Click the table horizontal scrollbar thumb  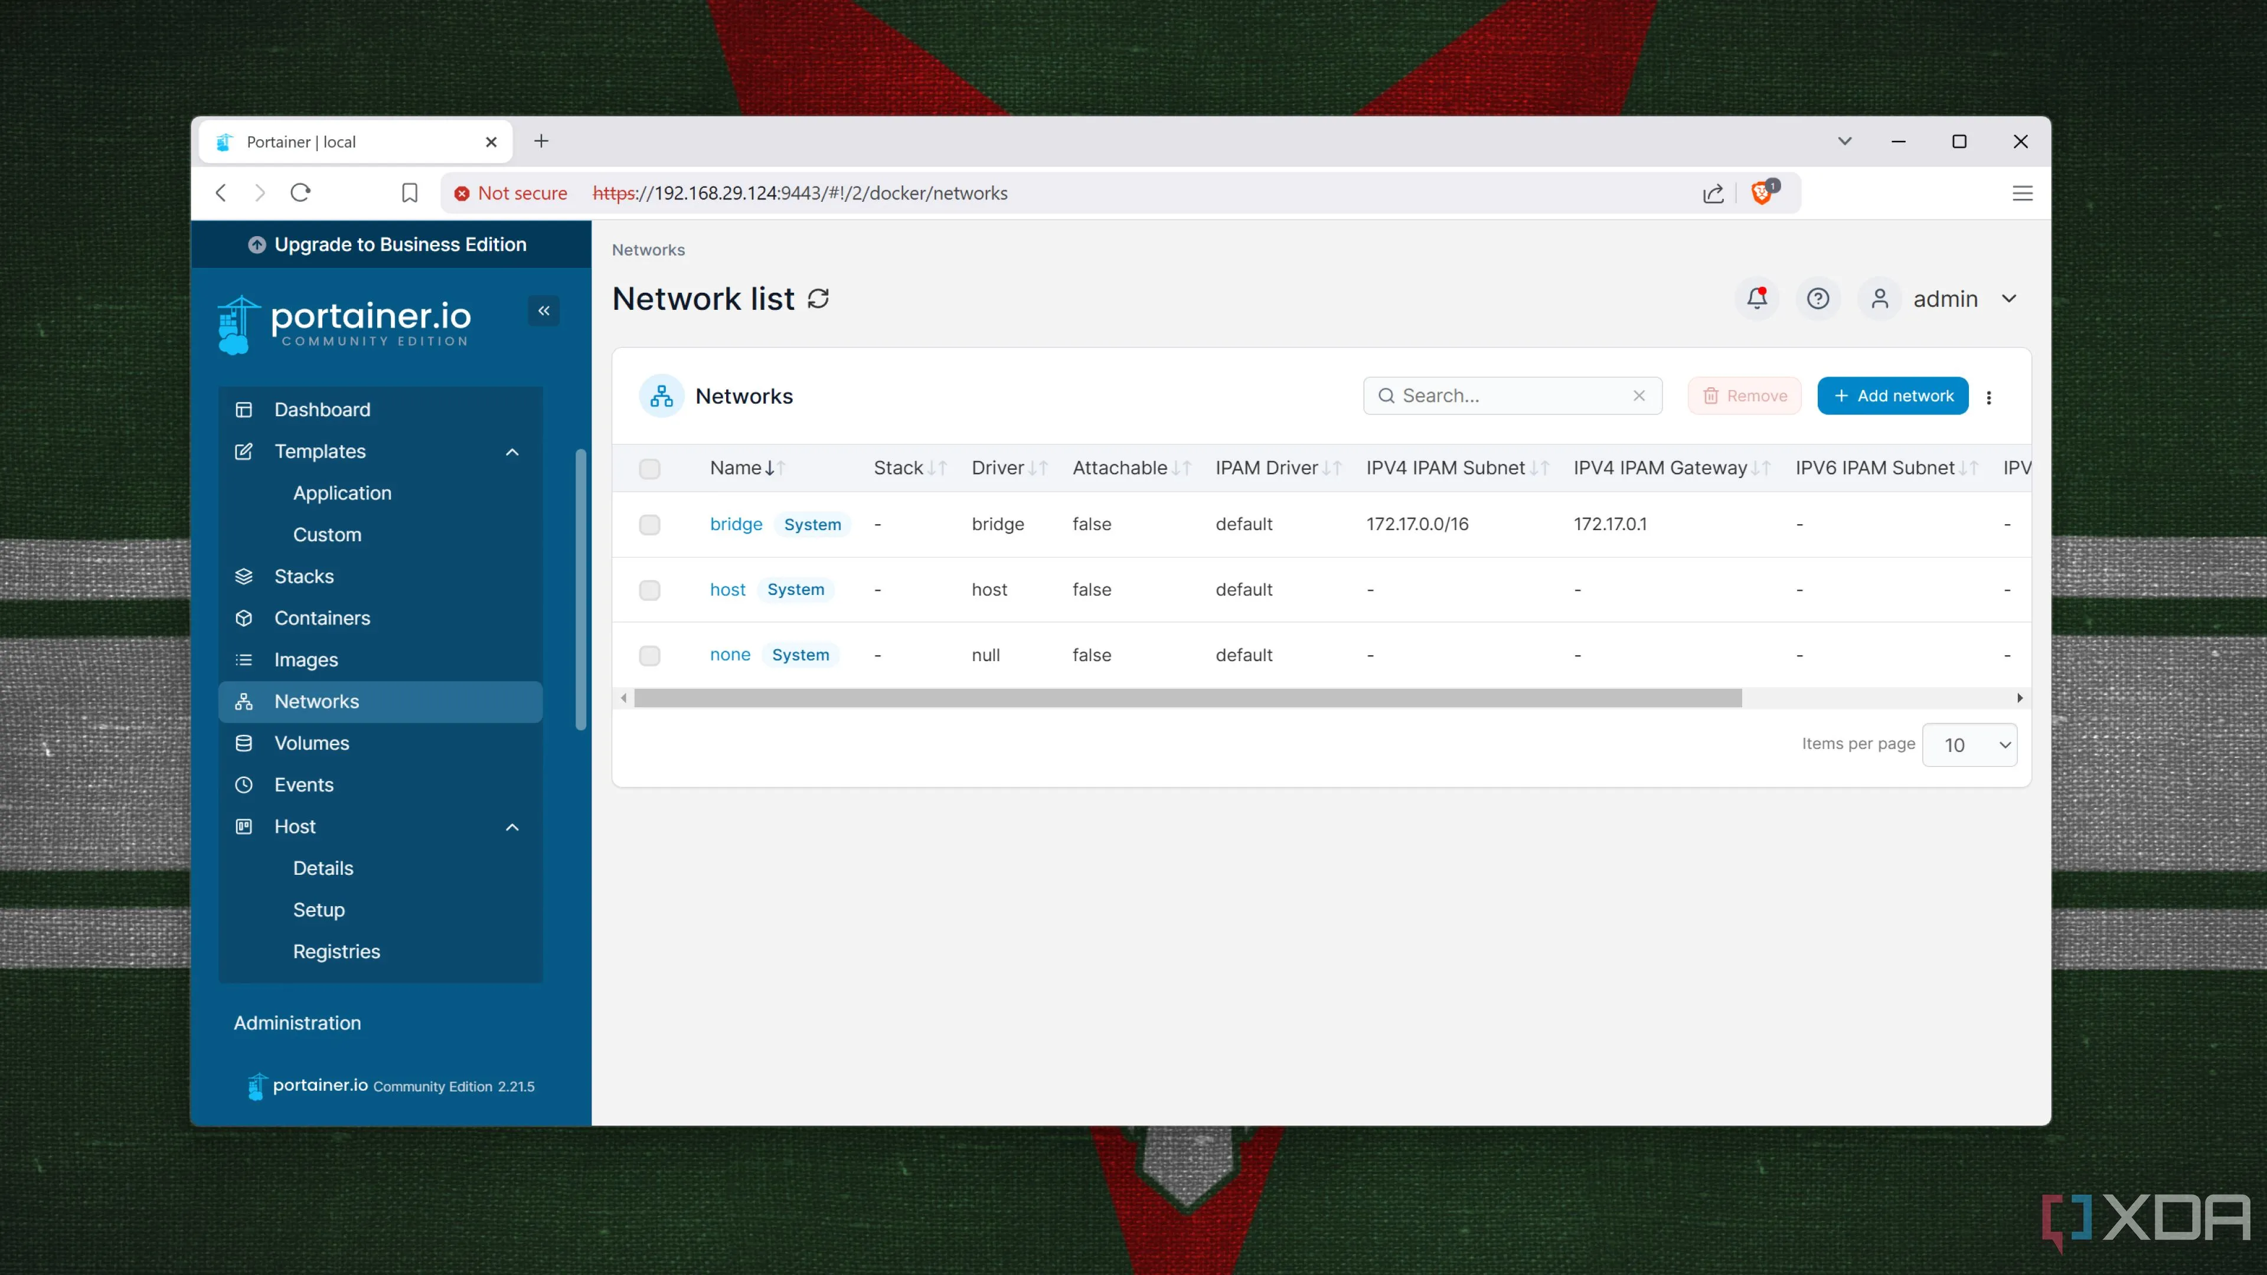click(x=1188, y=699)
